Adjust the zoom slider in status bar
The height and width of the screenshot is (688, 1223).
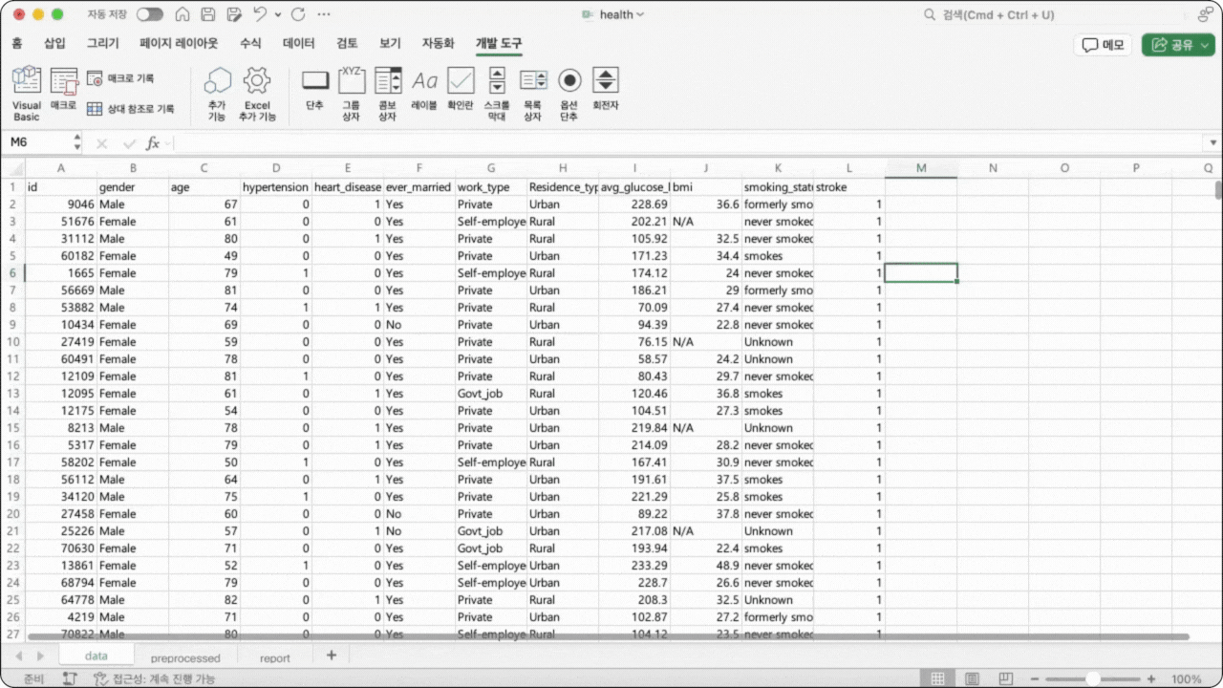tap(1093, 678)
